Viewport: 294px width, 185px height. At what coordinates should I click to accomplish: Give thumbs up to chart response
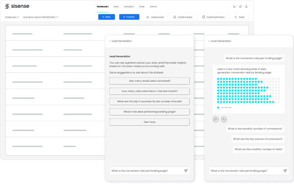[216, 119]
